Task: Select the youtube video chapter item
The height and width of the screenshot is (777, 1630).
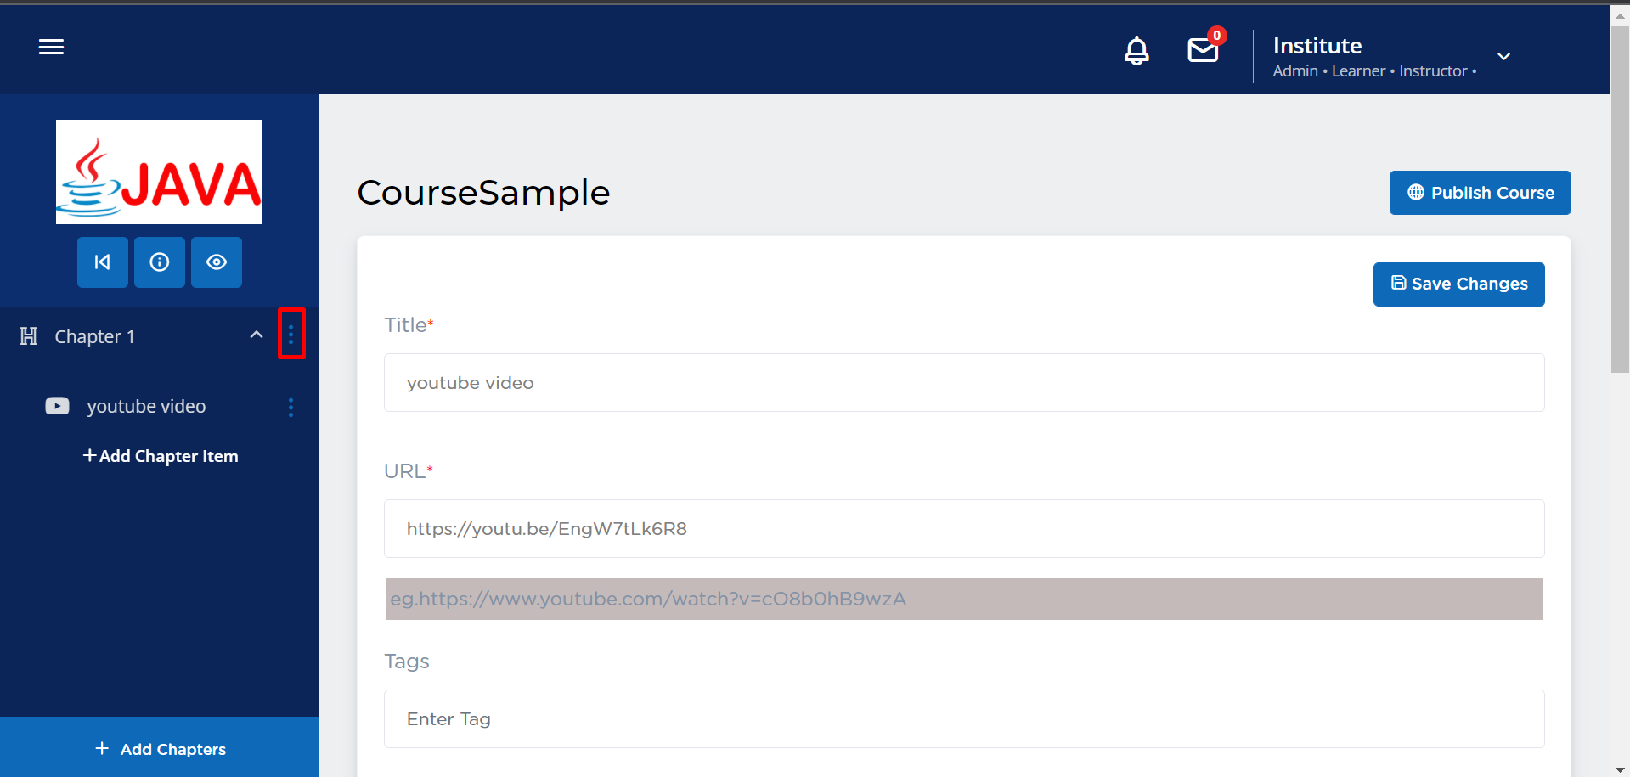Action: [146, 407]
